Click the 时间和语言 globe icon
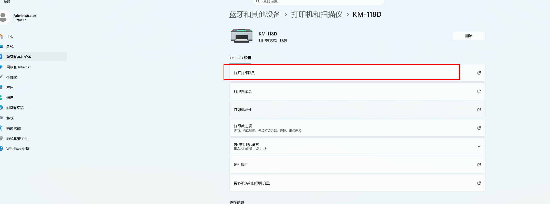The width and height of the screenshot is (550, 204). pyautogui.click(x=1, y=108)
